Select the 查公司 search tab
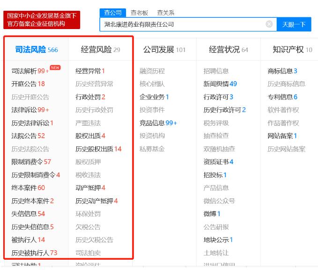The height and width of the screenshot is (270, 318). [x=113, y=13]
